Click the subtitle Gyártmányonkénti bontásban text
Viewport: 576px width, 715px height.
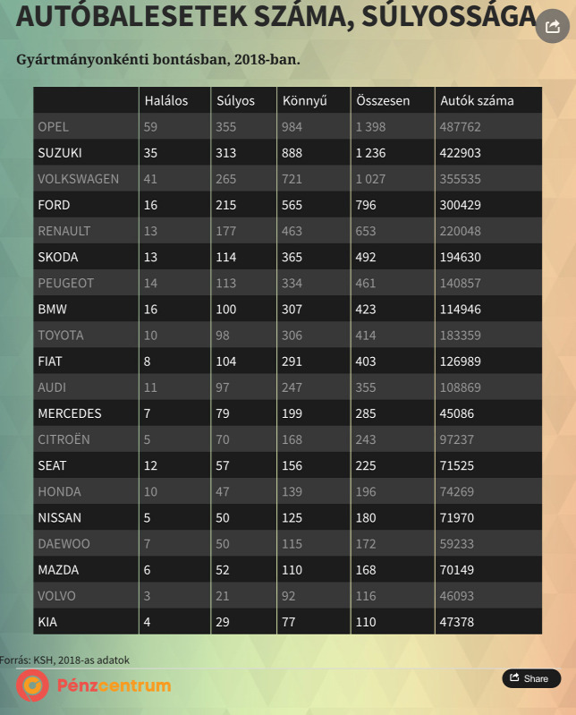pos(158,60)
